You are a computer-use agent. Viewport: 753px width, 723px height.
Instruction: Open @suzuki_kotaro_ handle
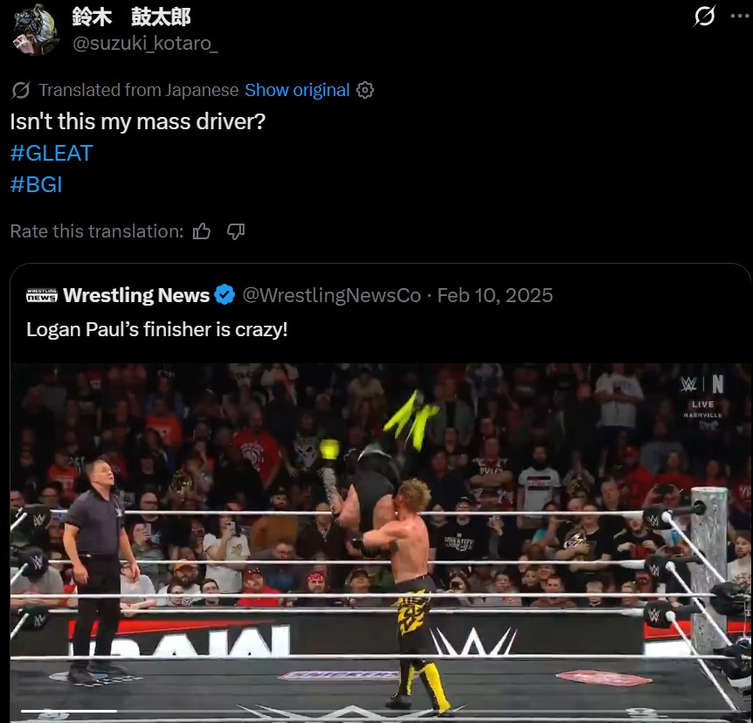pyautogui.click(x=146, y=43)
